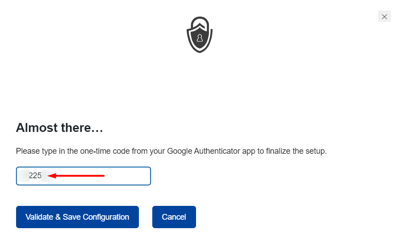Image resolution: width=401 pixels, height=250 pixels.
Task: Click the digits 225 in the code box
Action: click(x=35, y=176)
